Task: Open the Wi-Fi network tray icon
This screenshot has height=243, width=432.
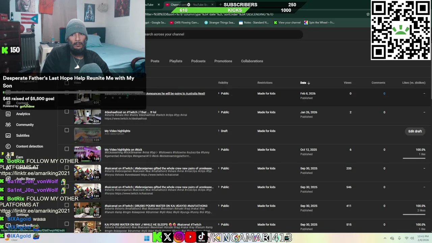Action: [406, 238]
